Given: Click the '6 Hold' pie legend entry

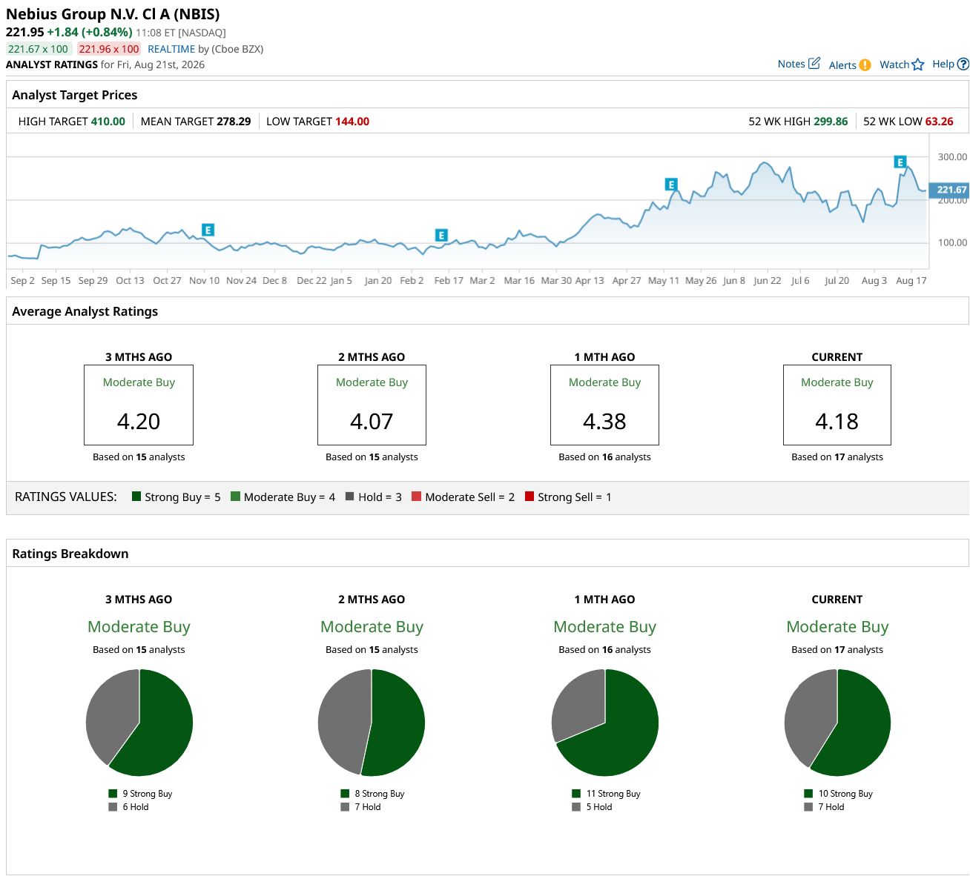Looking at the screenshot, I should (128, 807).
